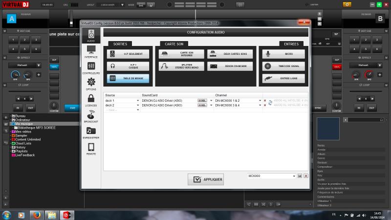Select Sampler in browser tree
Screen dimensions: 391x220
[x=21, y=135]
